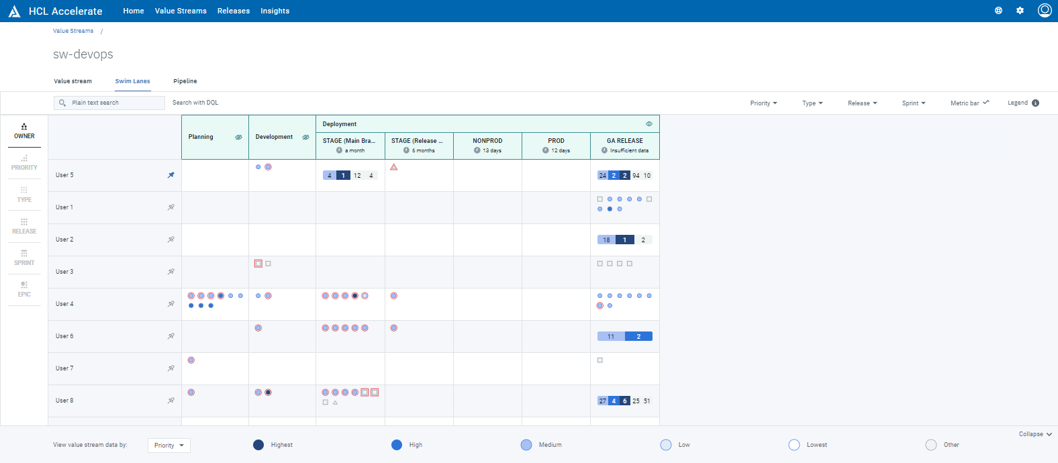This screenshot has width=1058, height=463.
Task: Group swim lanes by Priority
Action: (24, 163)
